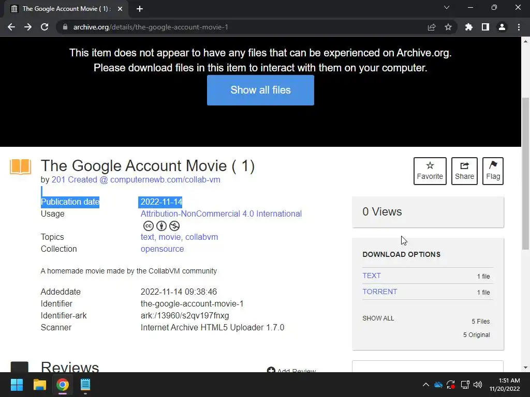Click Internet Archive HTML5 Uploader 1.7.0 text

click(x=212, y=327)
